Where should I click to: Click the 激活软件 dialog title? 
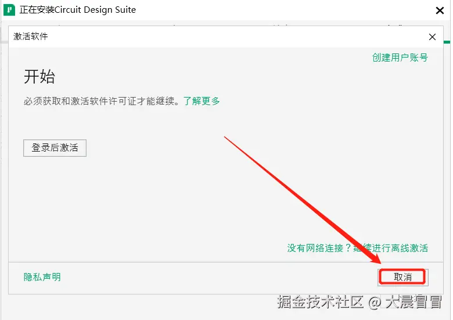pos(31,37)
